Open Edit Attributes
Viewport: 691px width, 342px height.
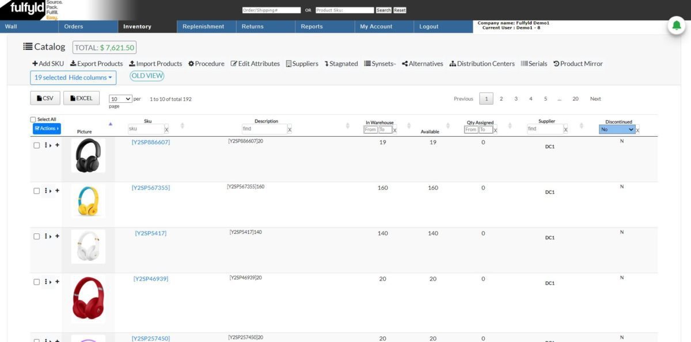click(x=255, y=64)
